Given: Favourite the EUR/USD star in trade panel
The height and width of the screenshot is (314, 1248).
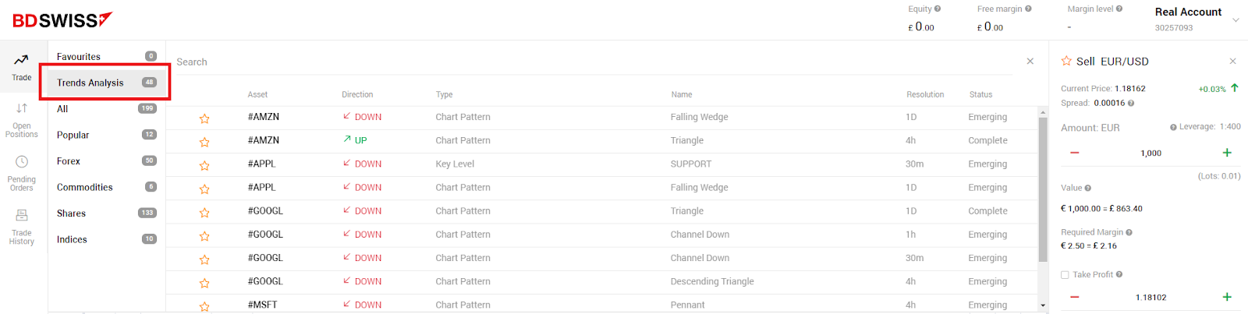Looking at the screenshot, I should point(1066,61).
